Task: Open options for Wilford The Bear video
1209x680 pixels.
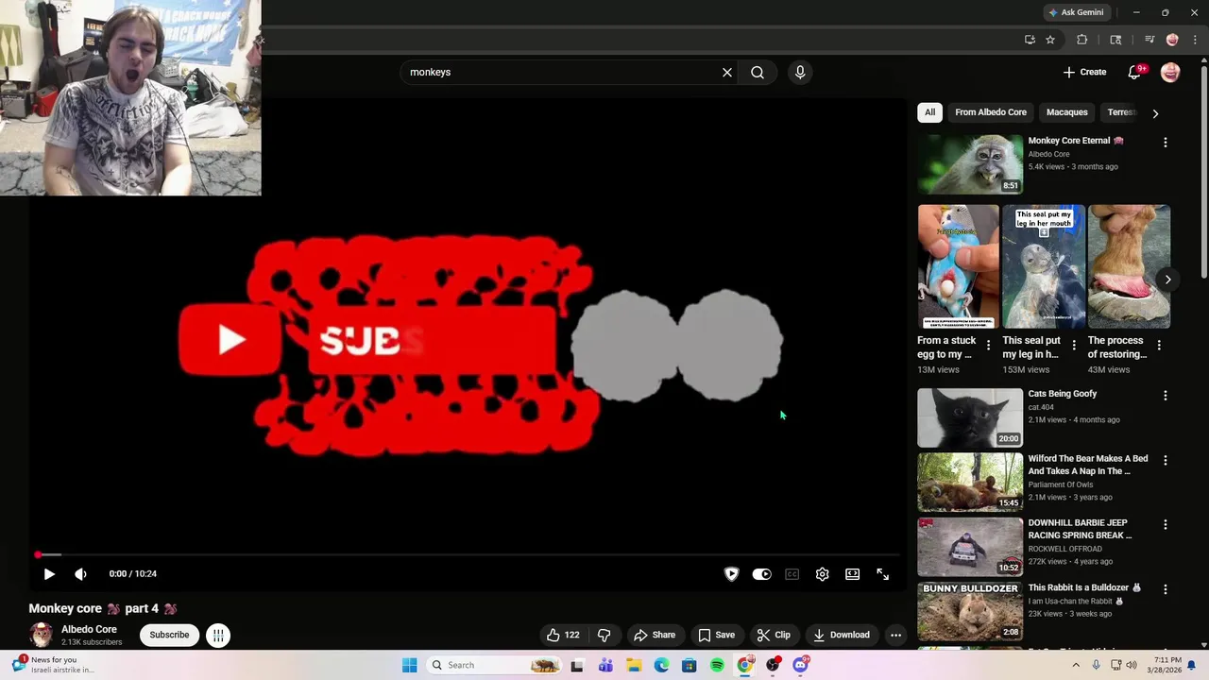Action: (x=1165, y=461)
